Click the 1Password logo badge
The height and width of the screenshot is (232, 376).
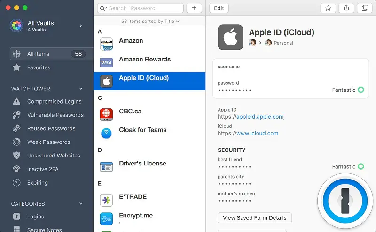[x=345, y=201]
